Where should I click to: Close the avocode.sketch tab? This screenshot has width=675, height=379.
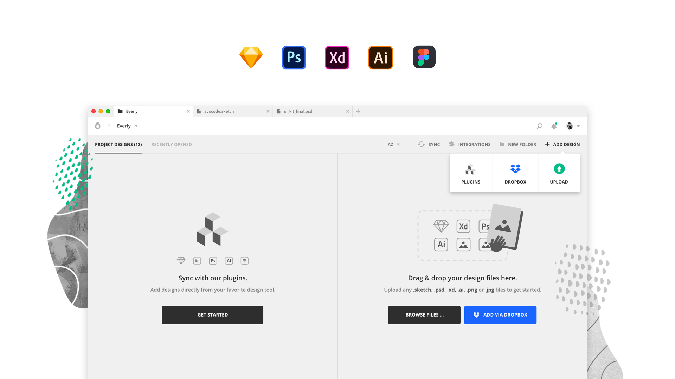[268, 111]
